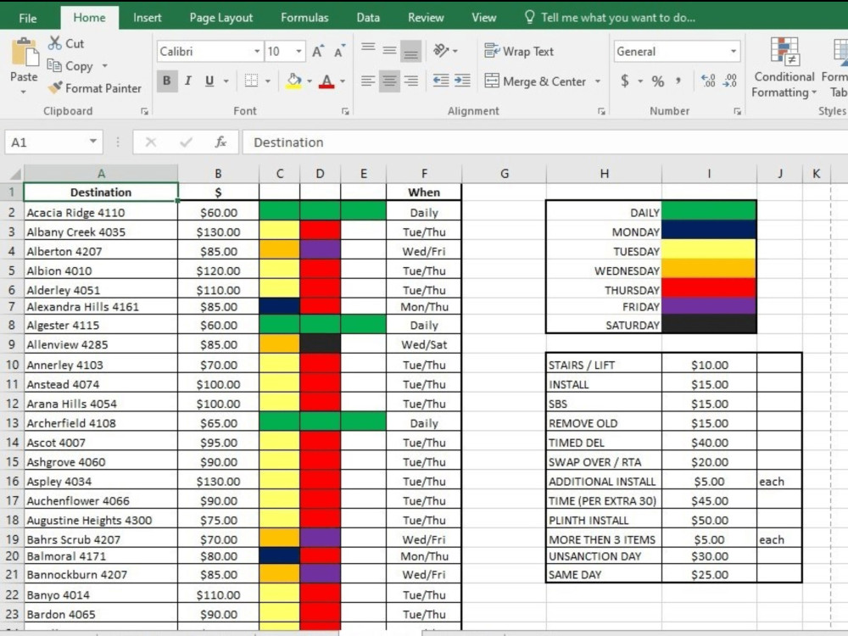Switch to the Data tab
Image resolution: width=848 pixels, height=636 pixels.
[368, 17]
